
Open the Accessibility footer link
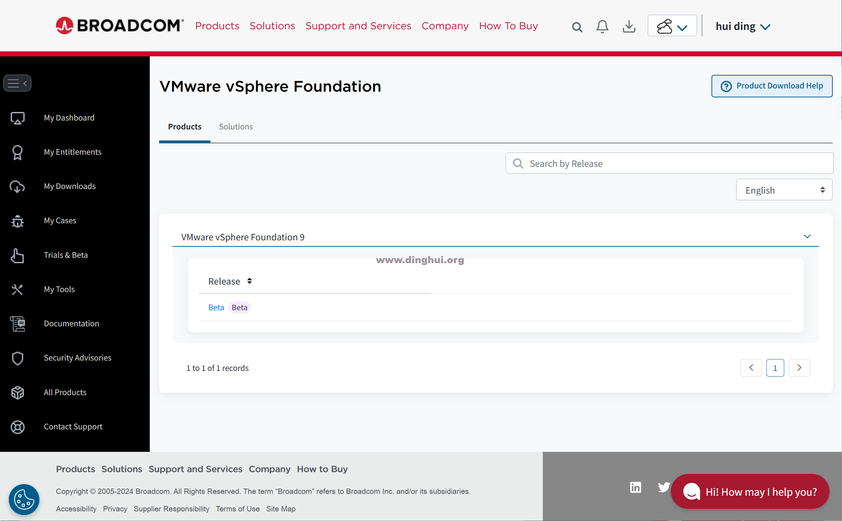(76, 509)
